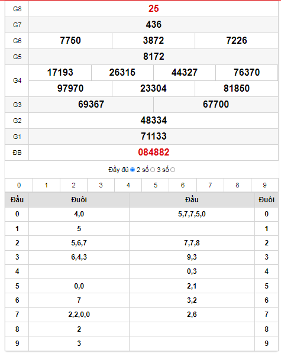Click digit 1 in the number filter row
Image resolution: width=281 pixels, height=353 pixels.
click(46, 185)
